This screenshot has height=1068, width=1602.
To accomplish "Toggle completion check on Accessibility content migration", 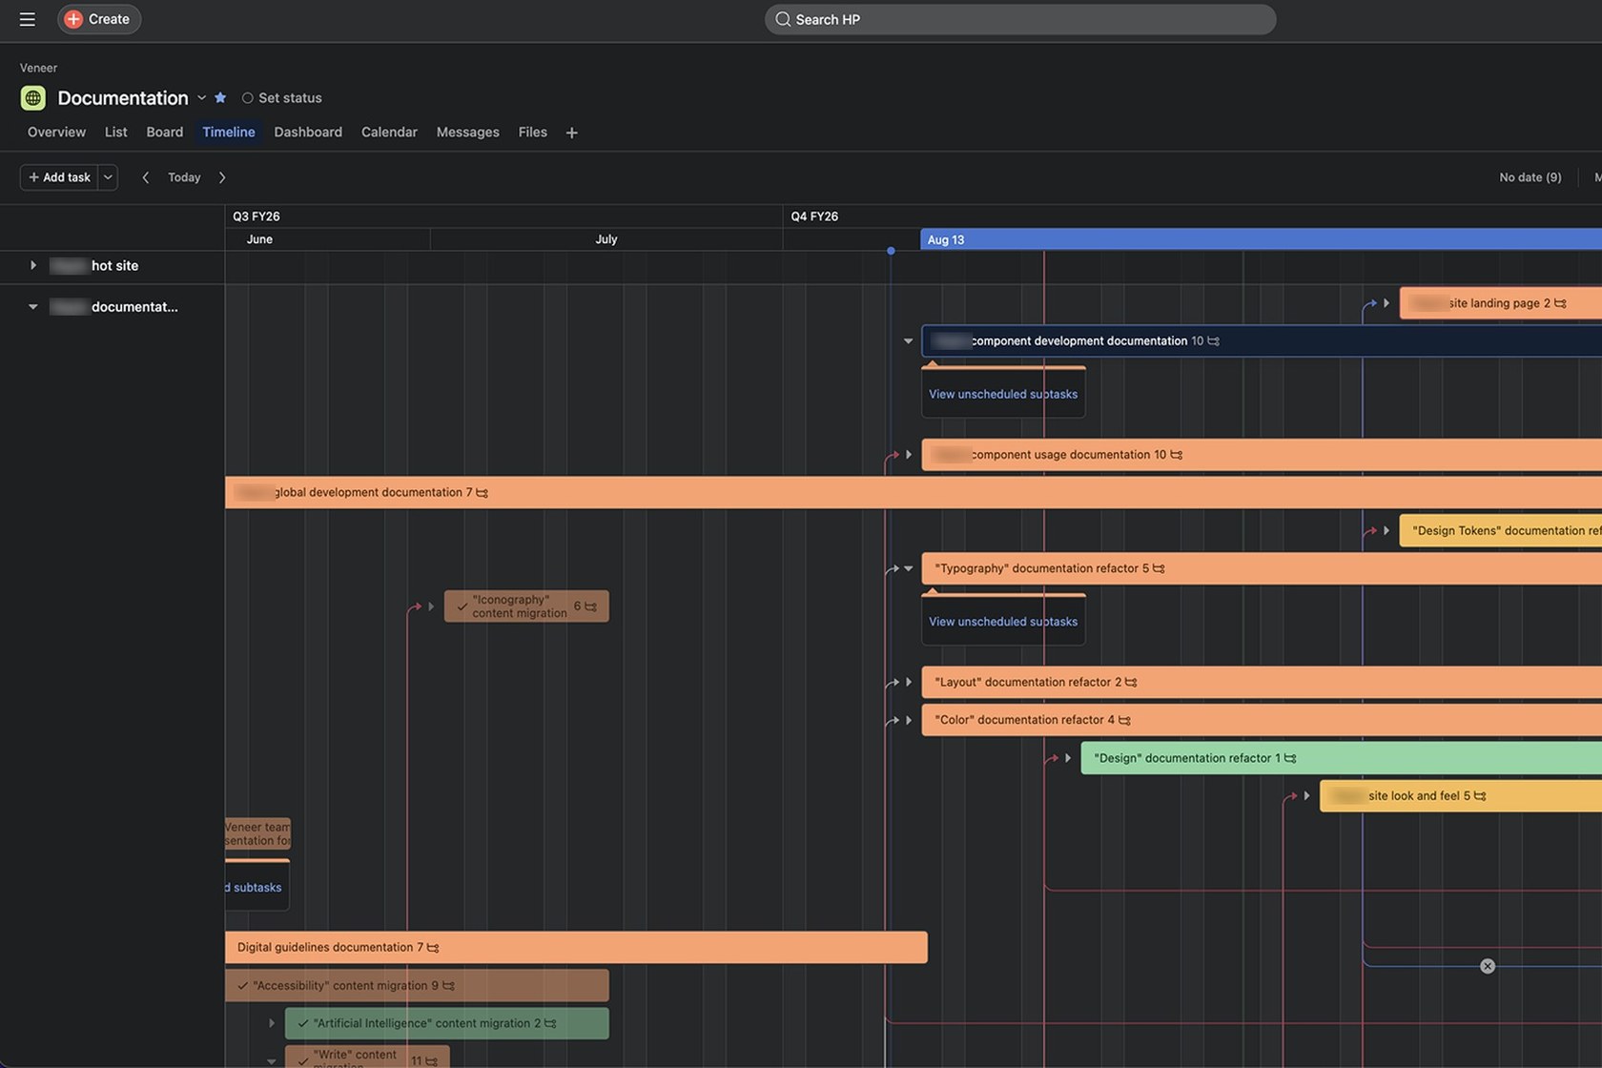I will tap(242, 985).
